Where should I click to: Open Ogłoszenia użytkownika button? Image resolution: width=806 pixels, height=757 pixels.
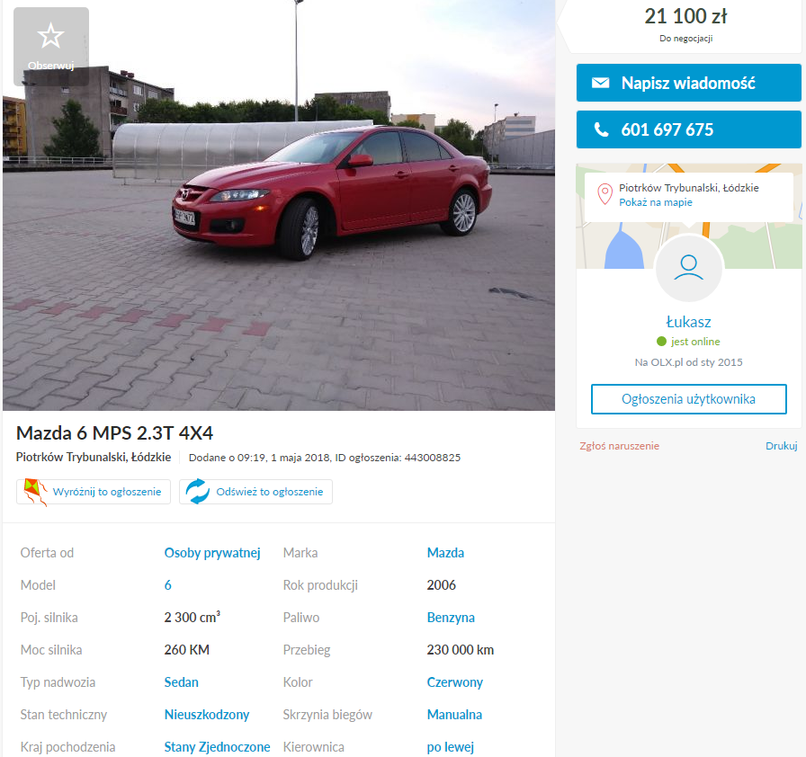coord(688,399)
